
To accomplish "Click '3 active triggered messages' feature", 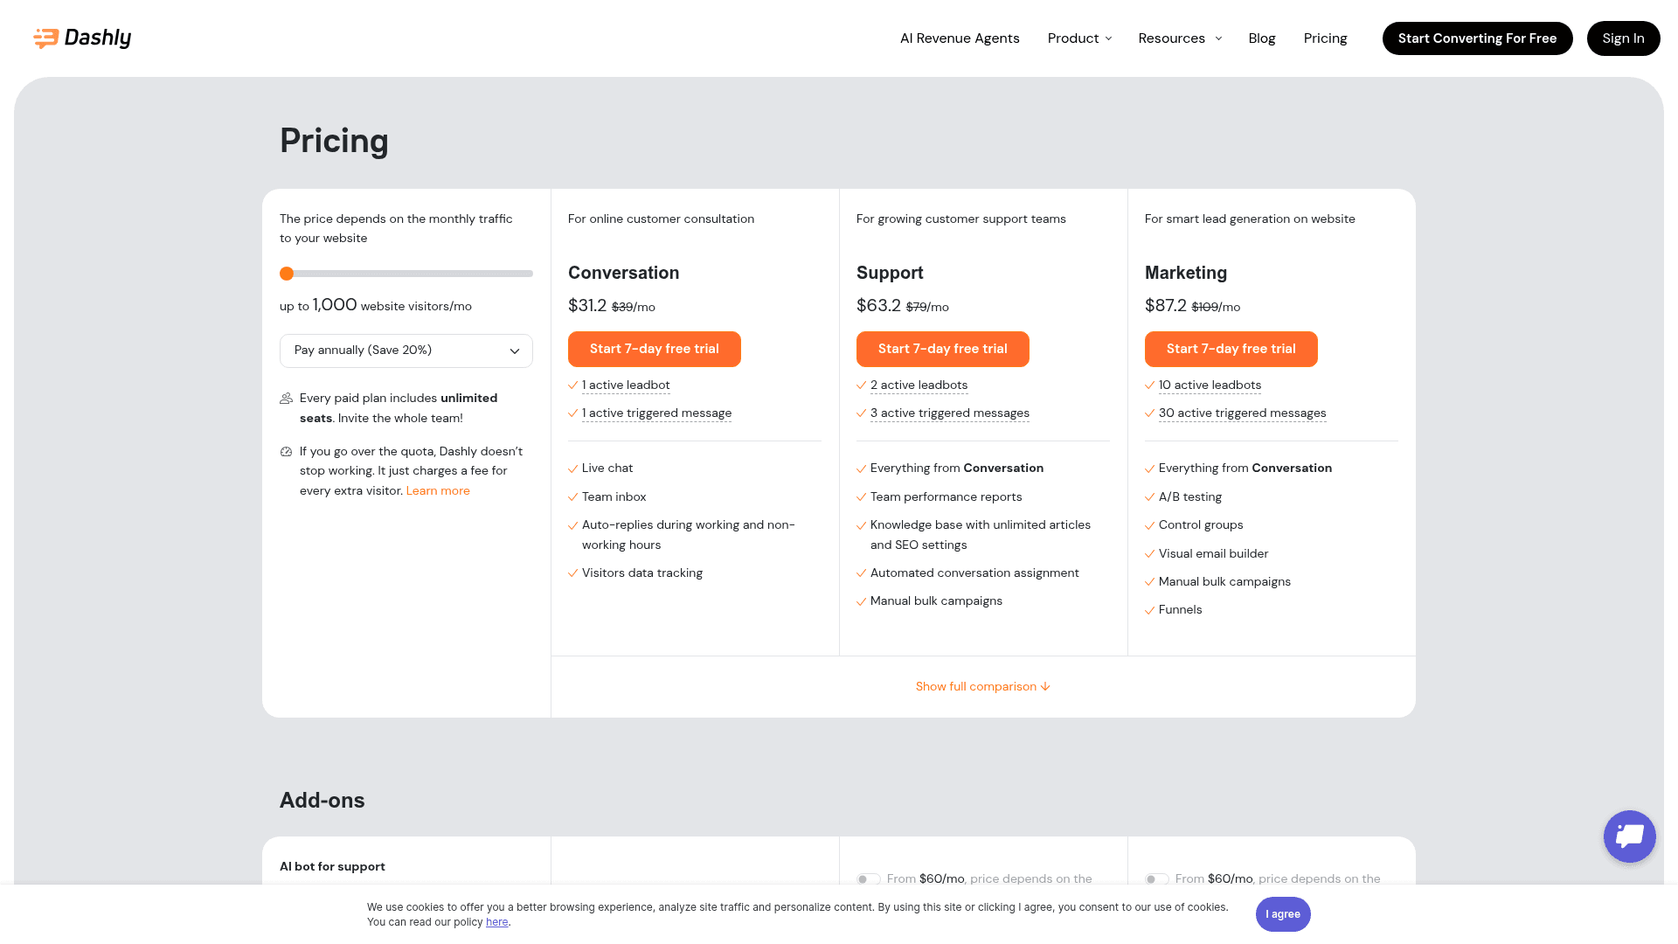I will tap(950, 413).
